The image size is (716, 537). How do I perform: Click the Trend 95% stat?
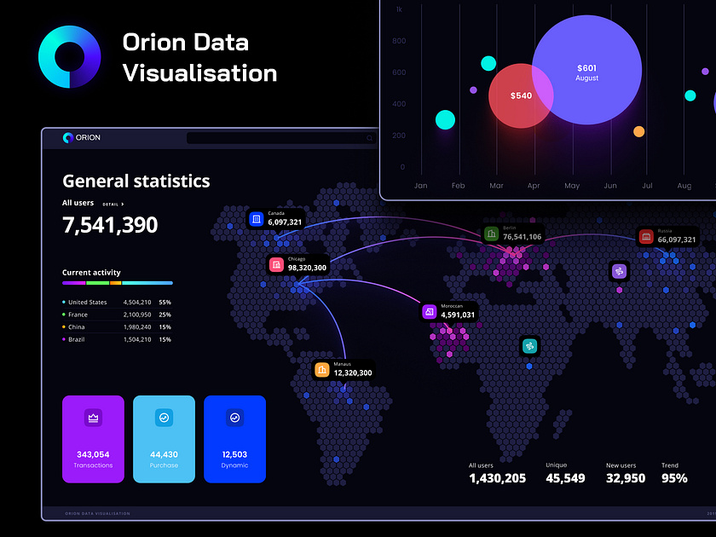(x=674, y=474)
